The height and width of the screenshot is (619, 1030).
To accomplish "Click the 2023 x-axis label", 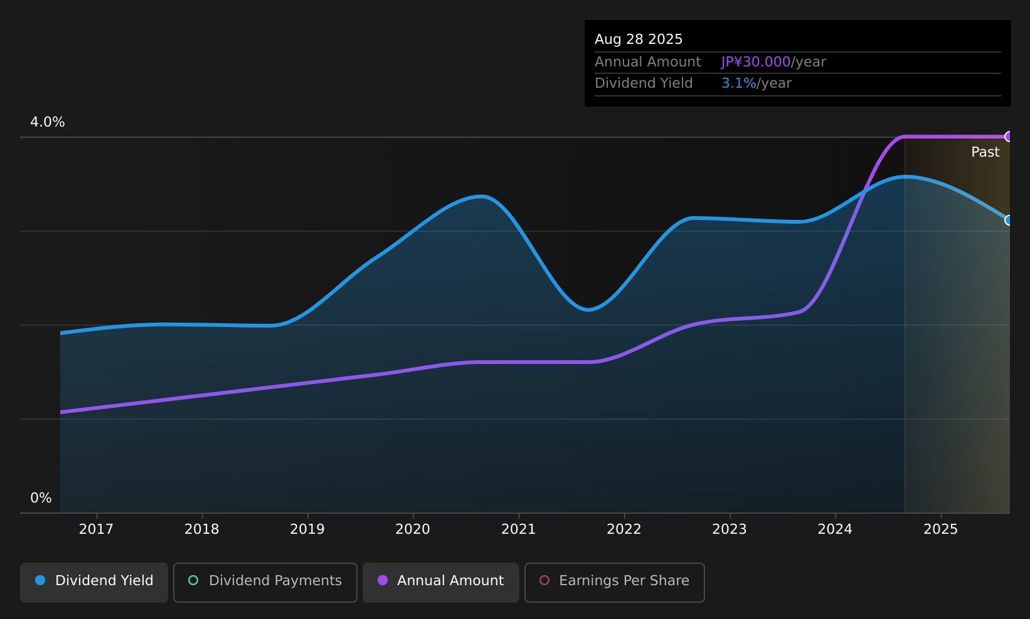I will pyautogui.click(x=730, y=529).
